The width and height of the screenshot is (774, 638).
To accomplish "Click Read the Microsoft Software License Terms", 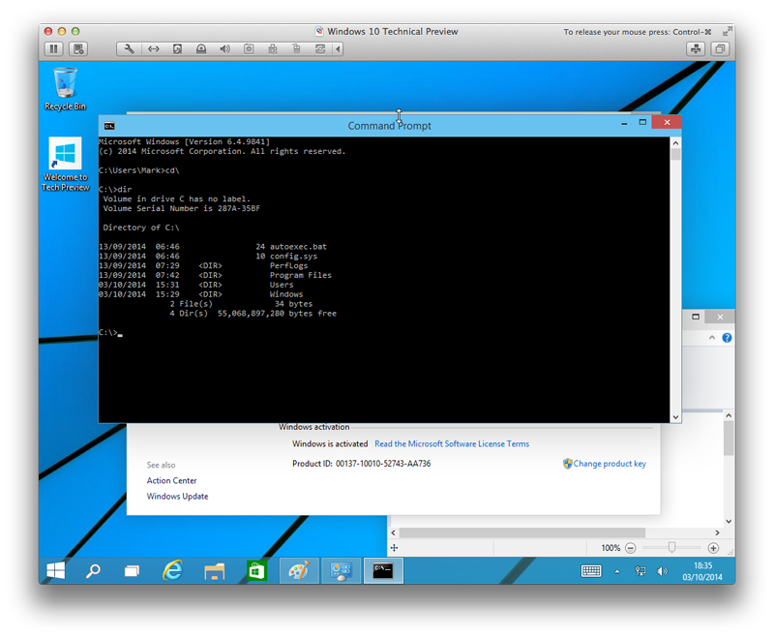I will pos(452,444).
